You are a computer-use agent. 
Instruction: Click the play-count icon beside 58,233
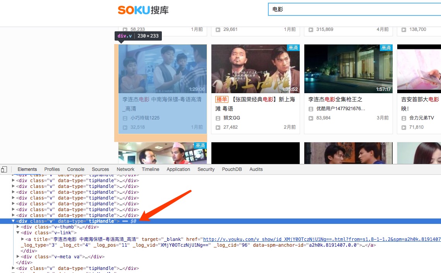point(125,29)
